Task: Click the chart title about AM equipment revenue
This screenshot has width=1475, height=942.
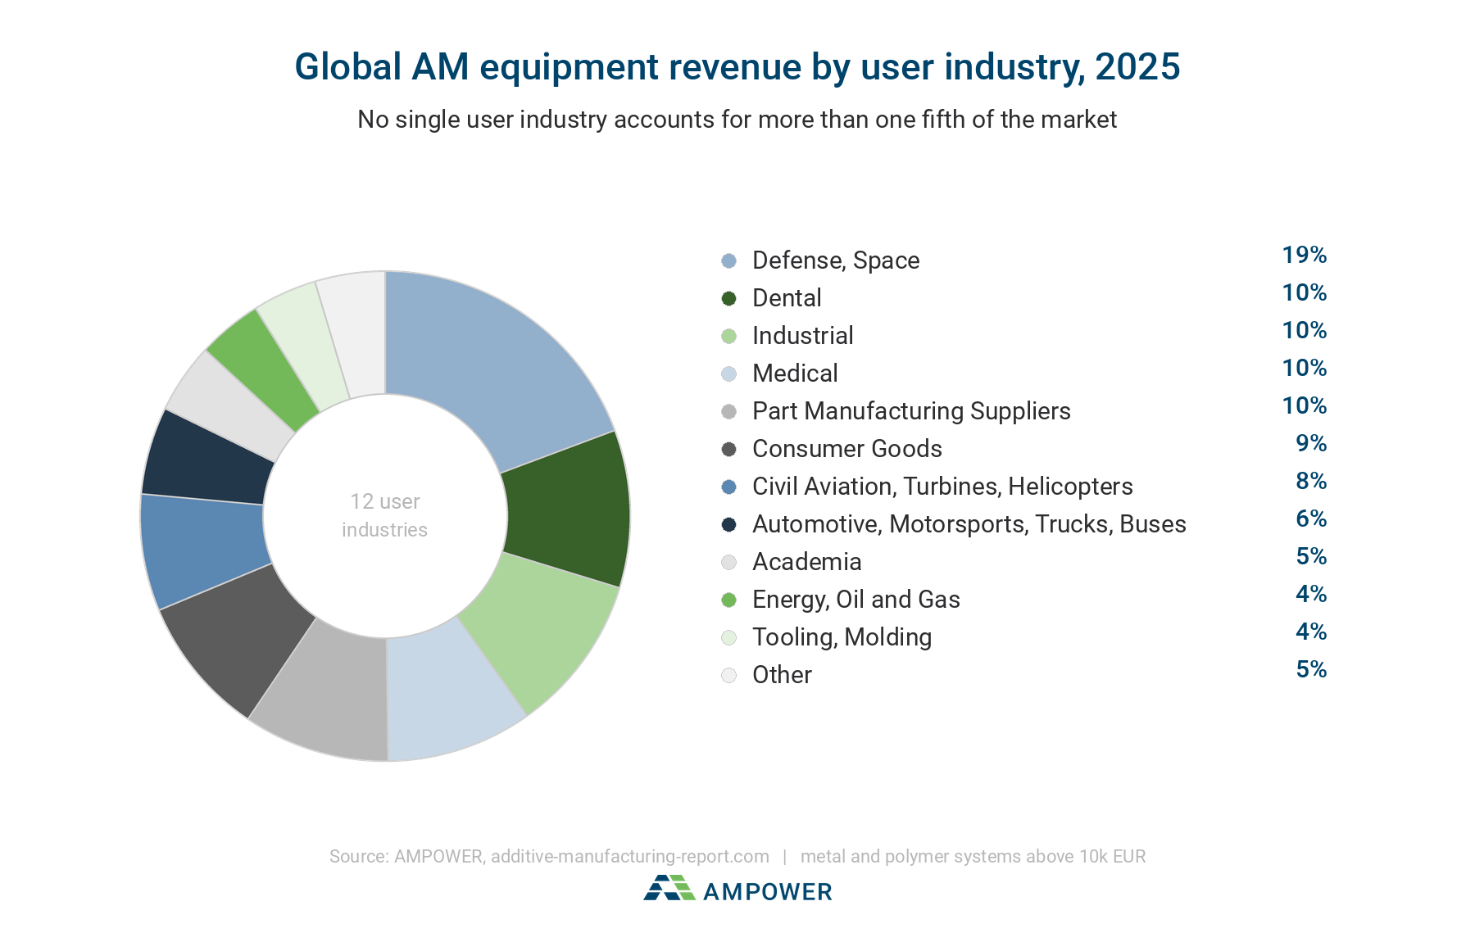Action: pyautogui.click(x=737, y=67)
